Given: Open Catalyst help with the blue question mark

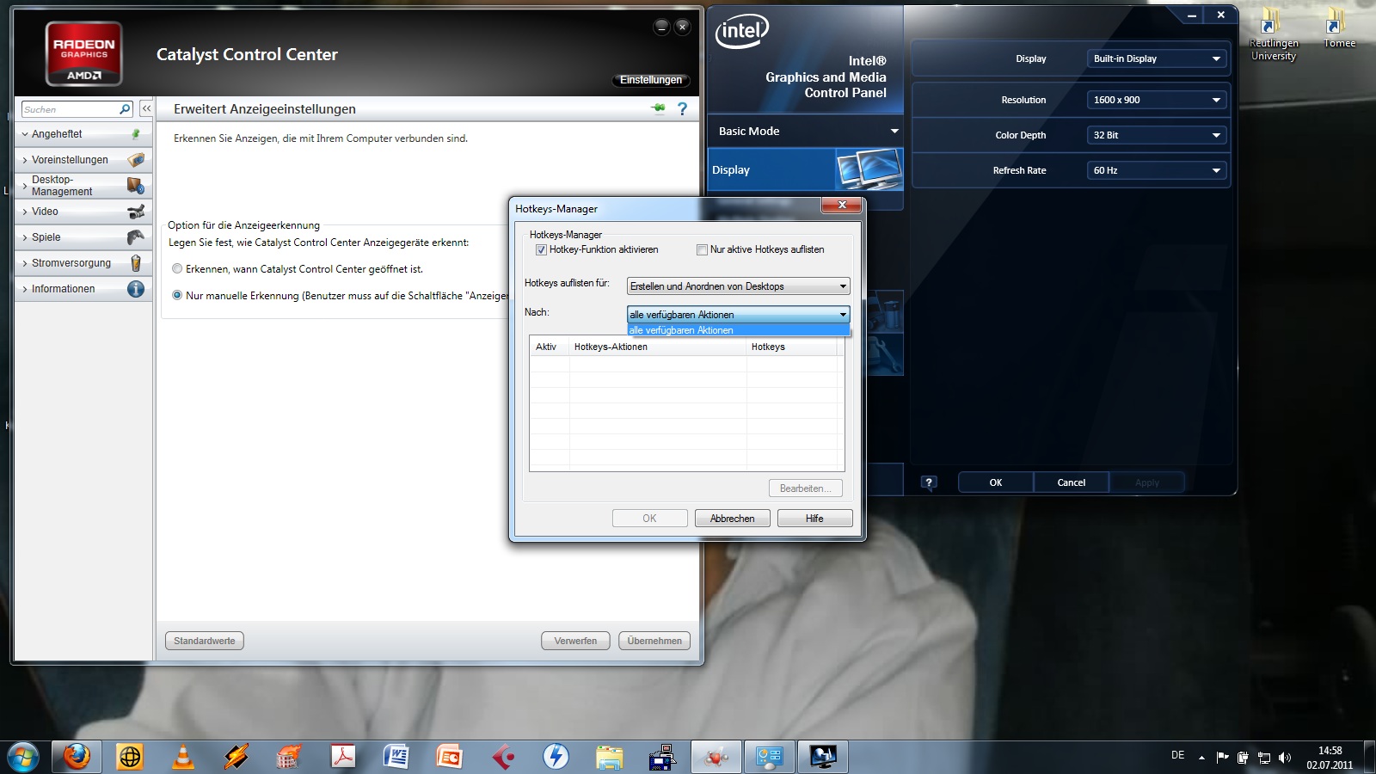Looking at the screenshot, I should click(x=683, y=108).
